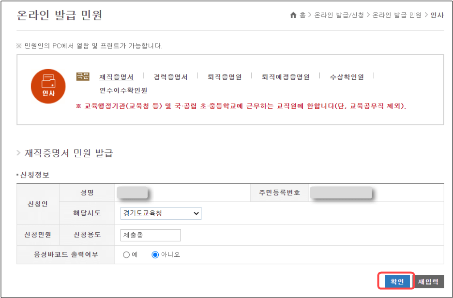Open the 재직증명서 certificate link
The image size is (453, 298).
[x=116, y=76]
